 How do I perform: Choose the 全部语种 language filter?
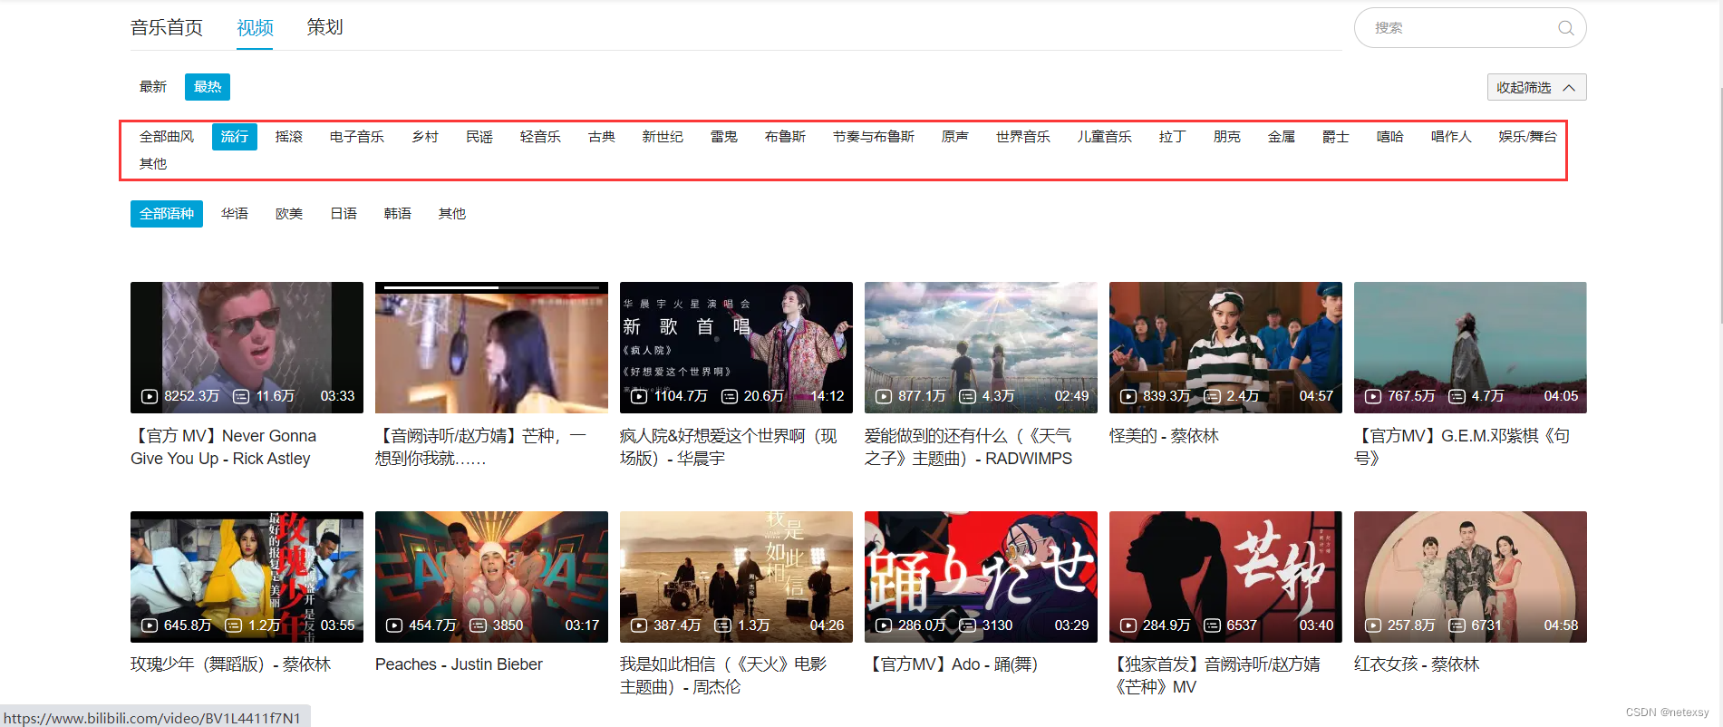click(167, 214)
